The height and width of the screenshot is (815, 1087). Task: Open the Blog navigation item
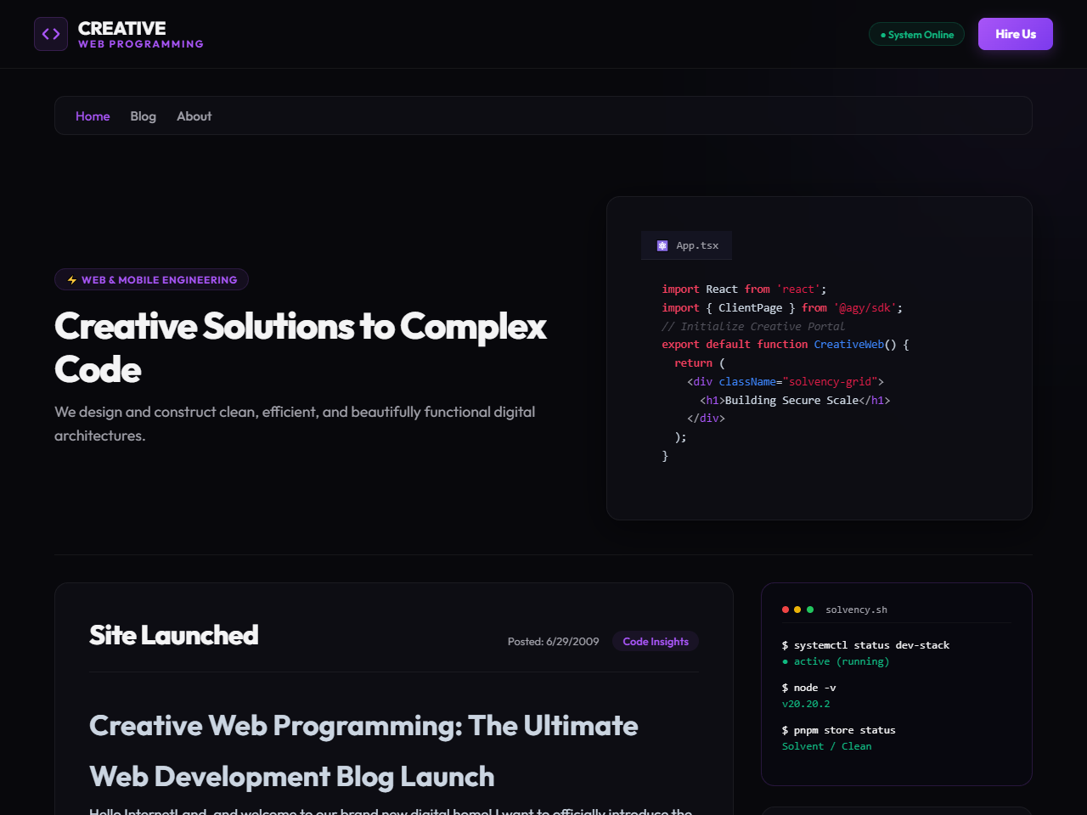[143, 116]
